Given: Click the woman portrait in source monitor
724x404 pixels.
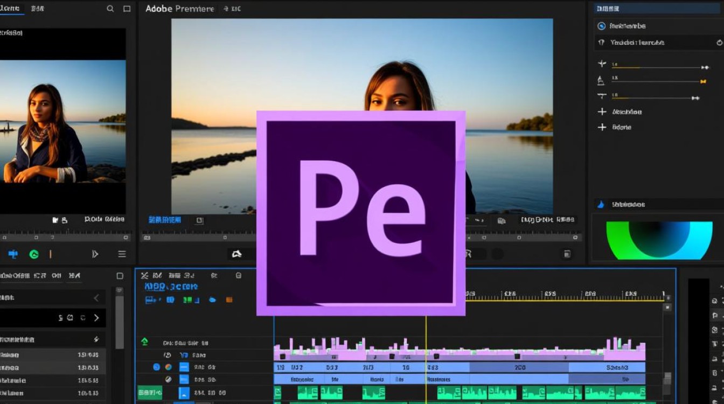Looking at the screenshot, I should point(44,133).
